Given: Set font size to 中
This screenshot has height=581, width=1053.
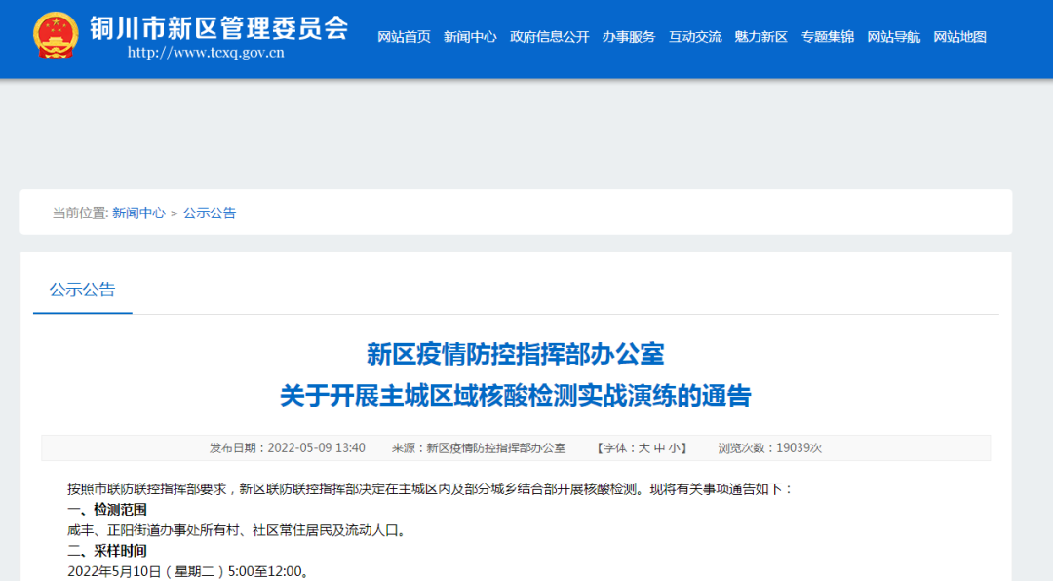Looking at the screenshot, I should tap(659, 448).
